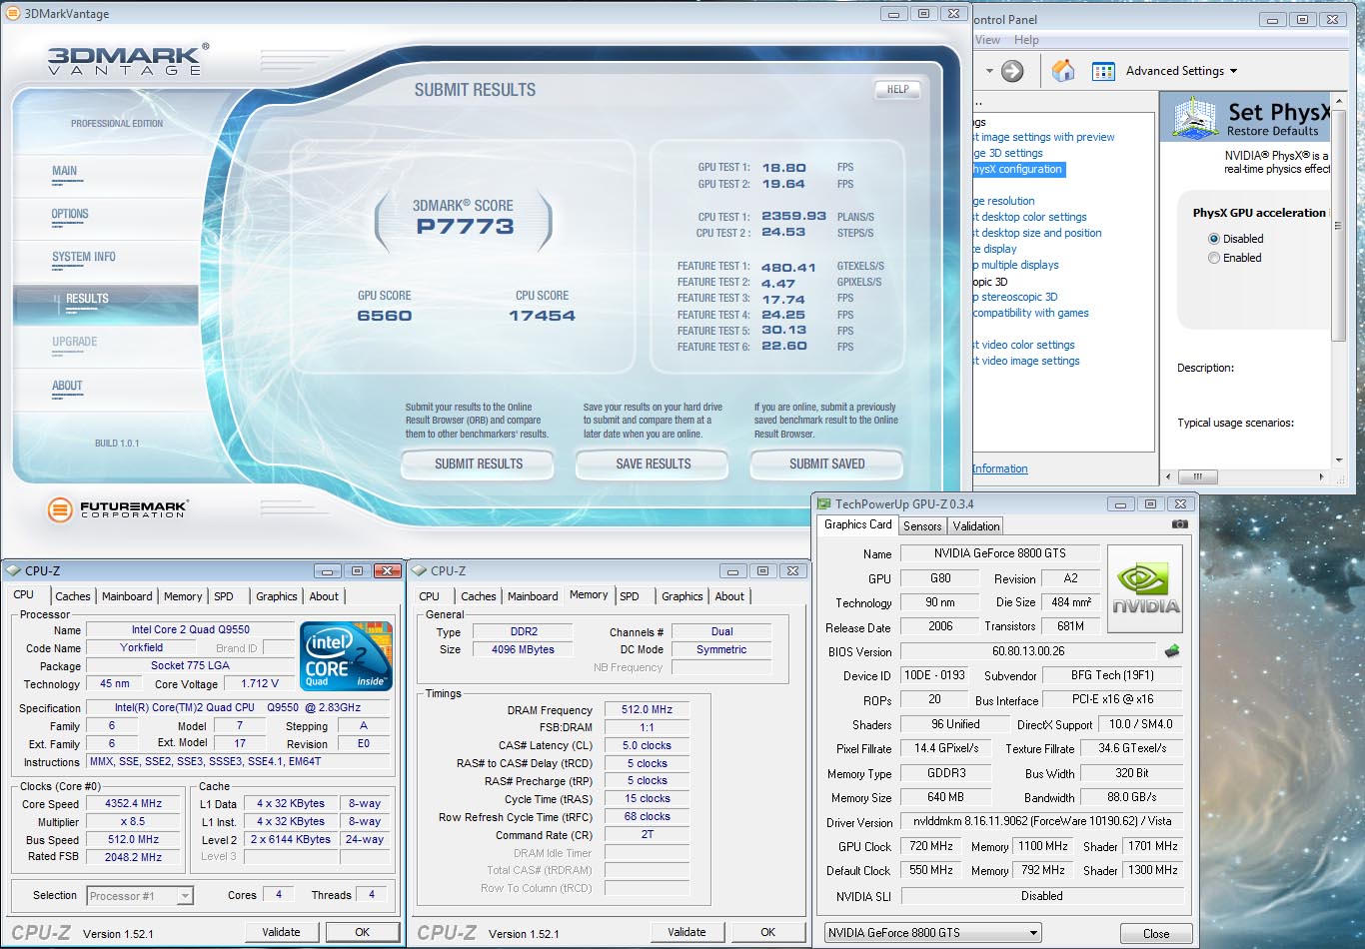This screenshot has width=1365, height=949.
Task: Click the GPU Name field in GPU-Z
Action: coord(999,553)
